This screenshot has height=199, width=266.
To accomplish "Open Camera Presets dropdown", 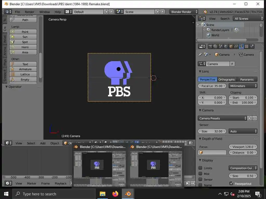I will coord(222,118).
